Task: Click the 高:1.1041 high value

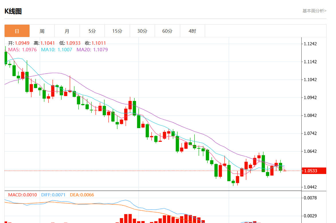Action: [44, 43]
